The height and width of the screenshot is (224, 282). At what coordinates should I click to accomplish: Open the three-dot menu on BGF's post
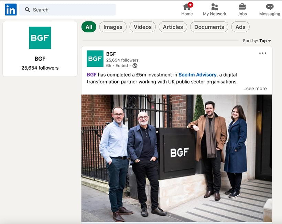tap(262, 52)
